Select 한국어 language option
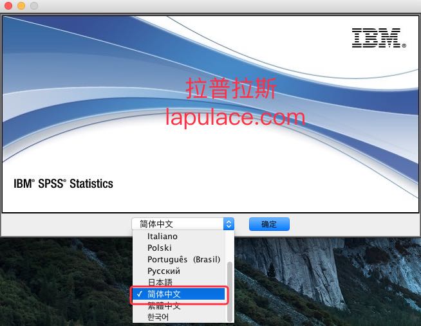The height and width of the screenshot is (326, 421). 158,317
